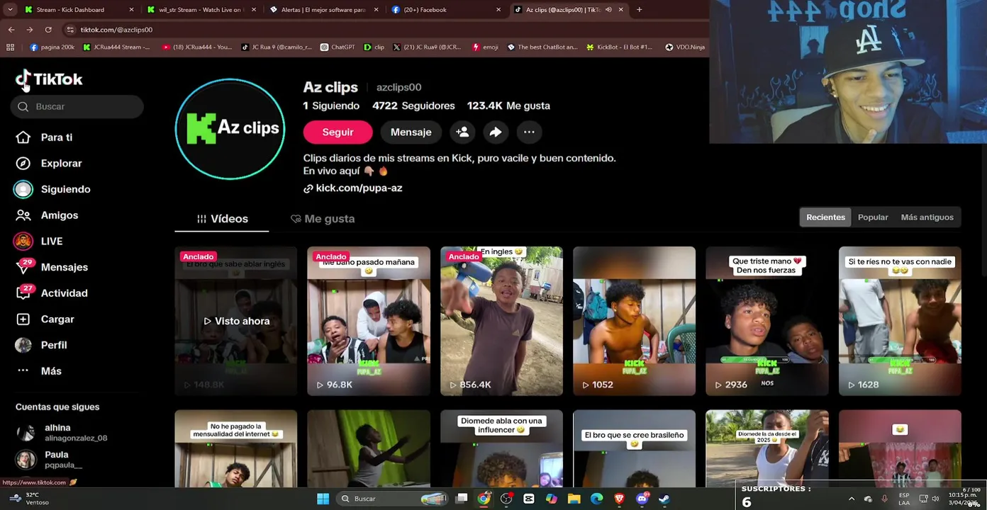The height and width of the screenshot is (510, 987).
Task: Reload the TikTok page
Action: [x=48, y=30]
